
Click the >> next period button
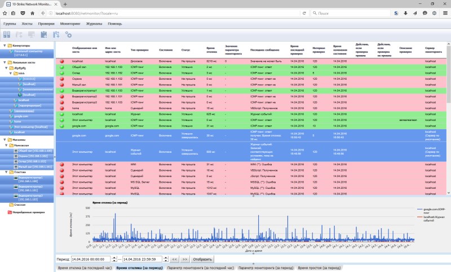click(x=185, y=259)
